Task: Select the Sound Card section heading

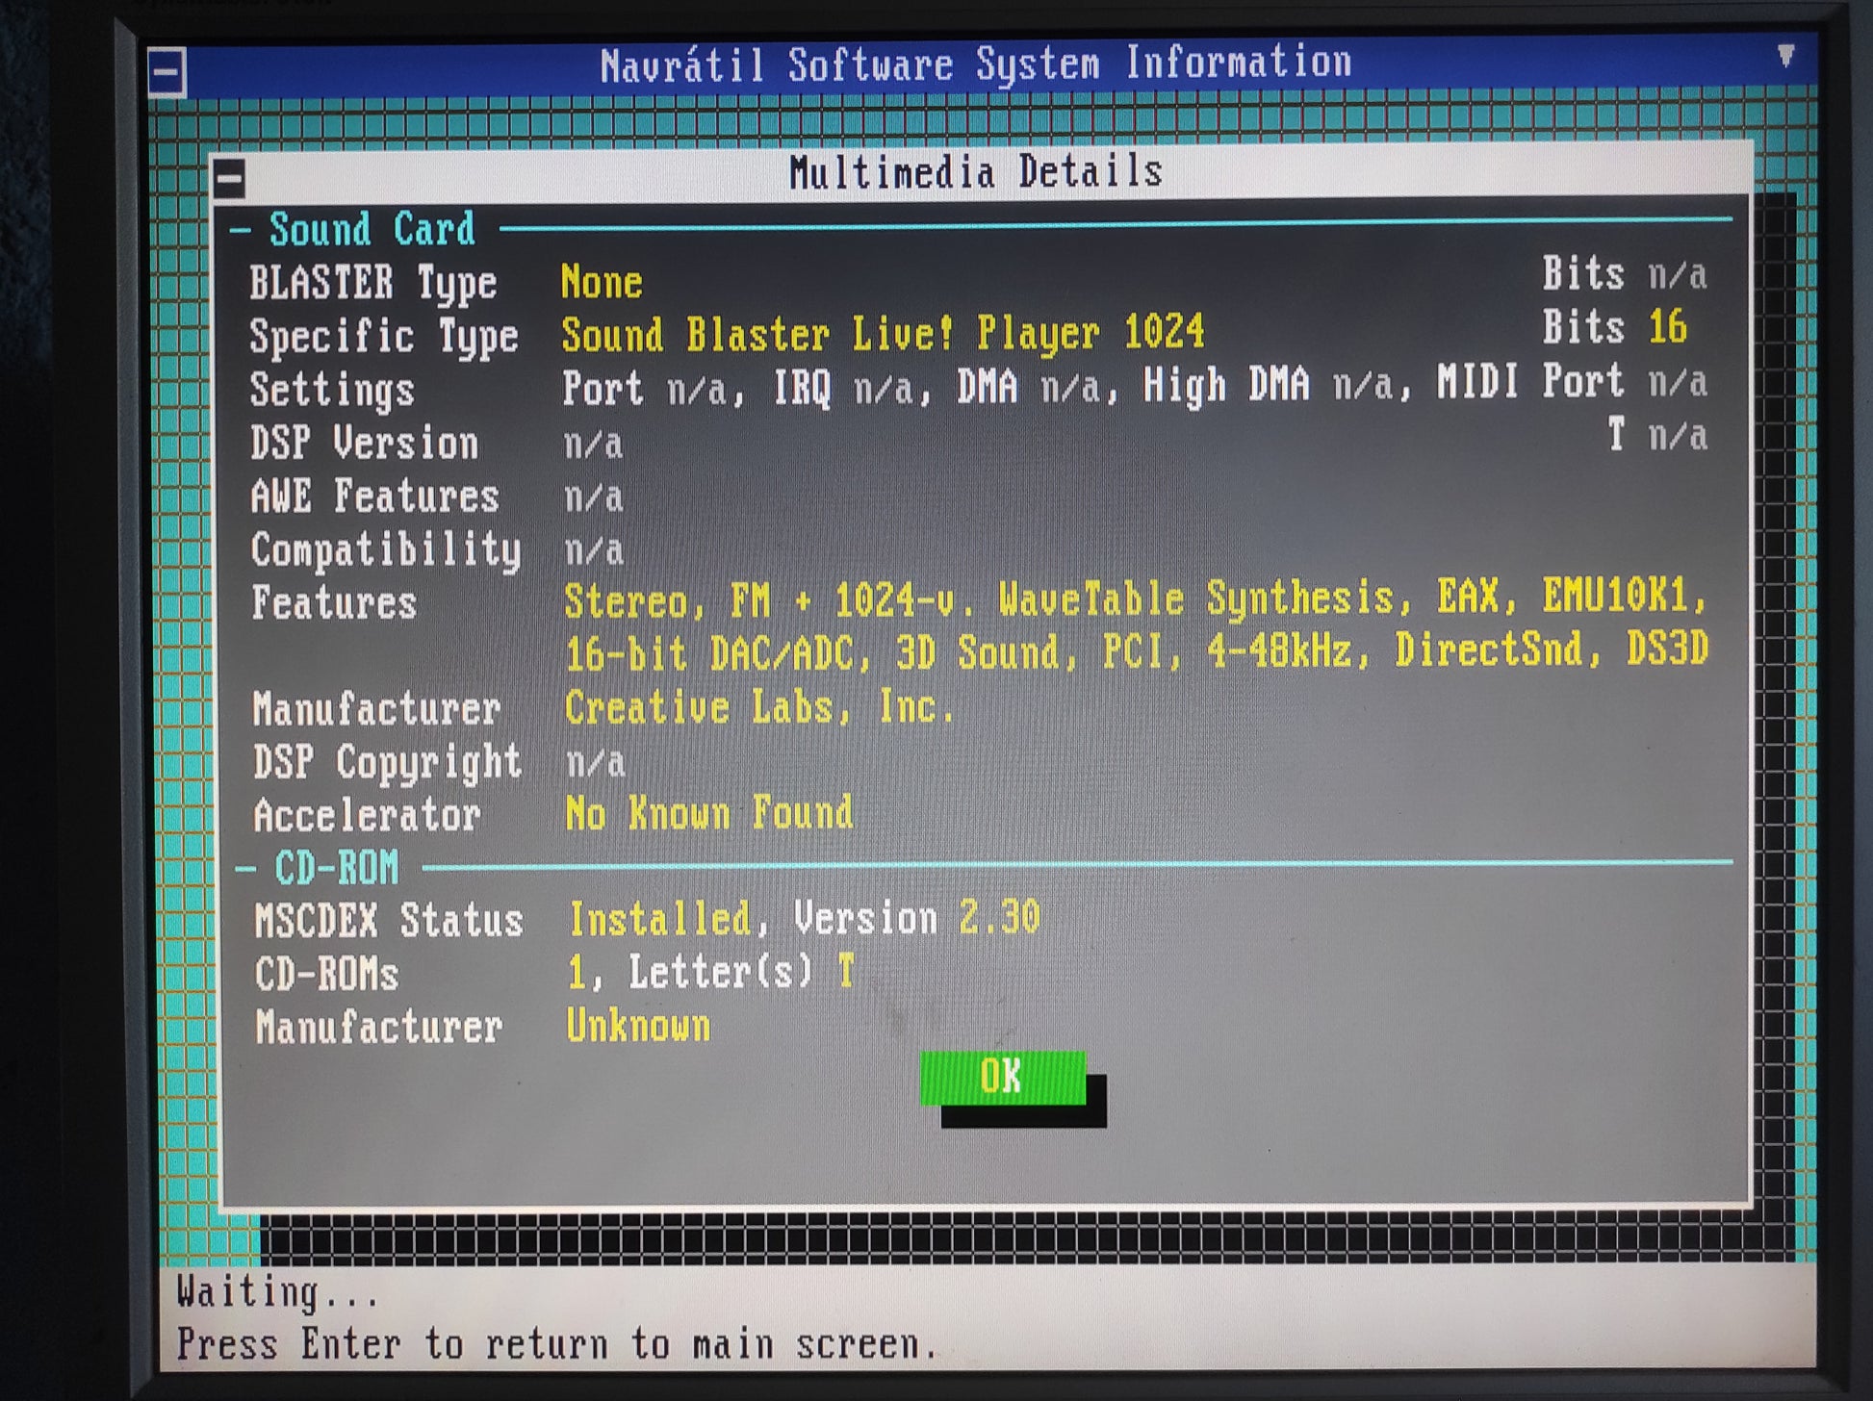Action: point(372,230)
